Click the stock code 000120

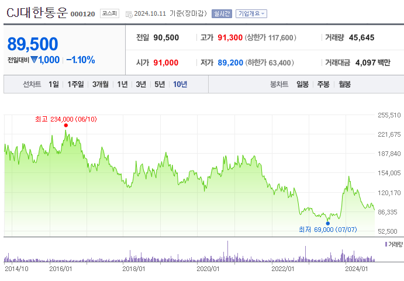click(82, 14)
